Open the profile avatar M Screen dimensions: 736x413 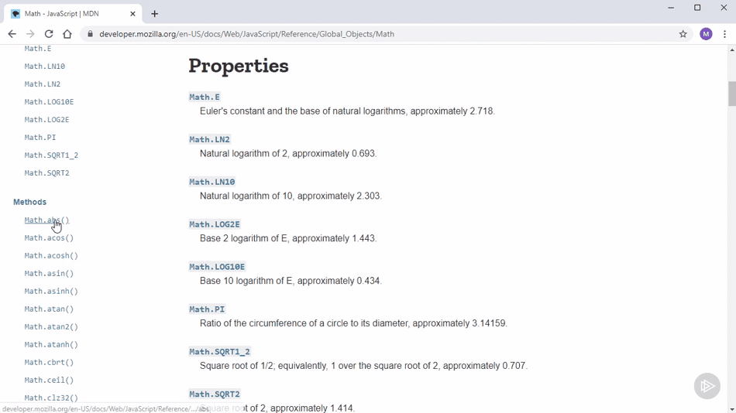pyautogui.click(x=706, y=34)
